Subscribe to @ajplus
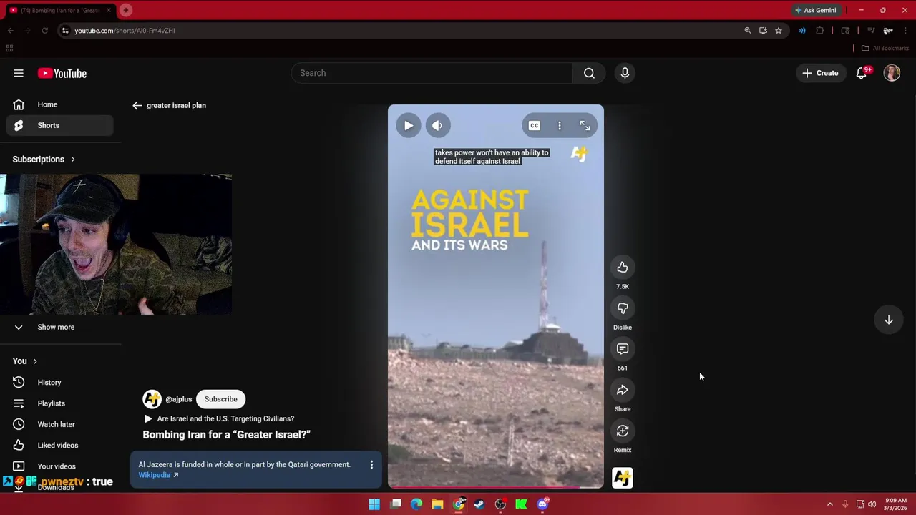 221,399
